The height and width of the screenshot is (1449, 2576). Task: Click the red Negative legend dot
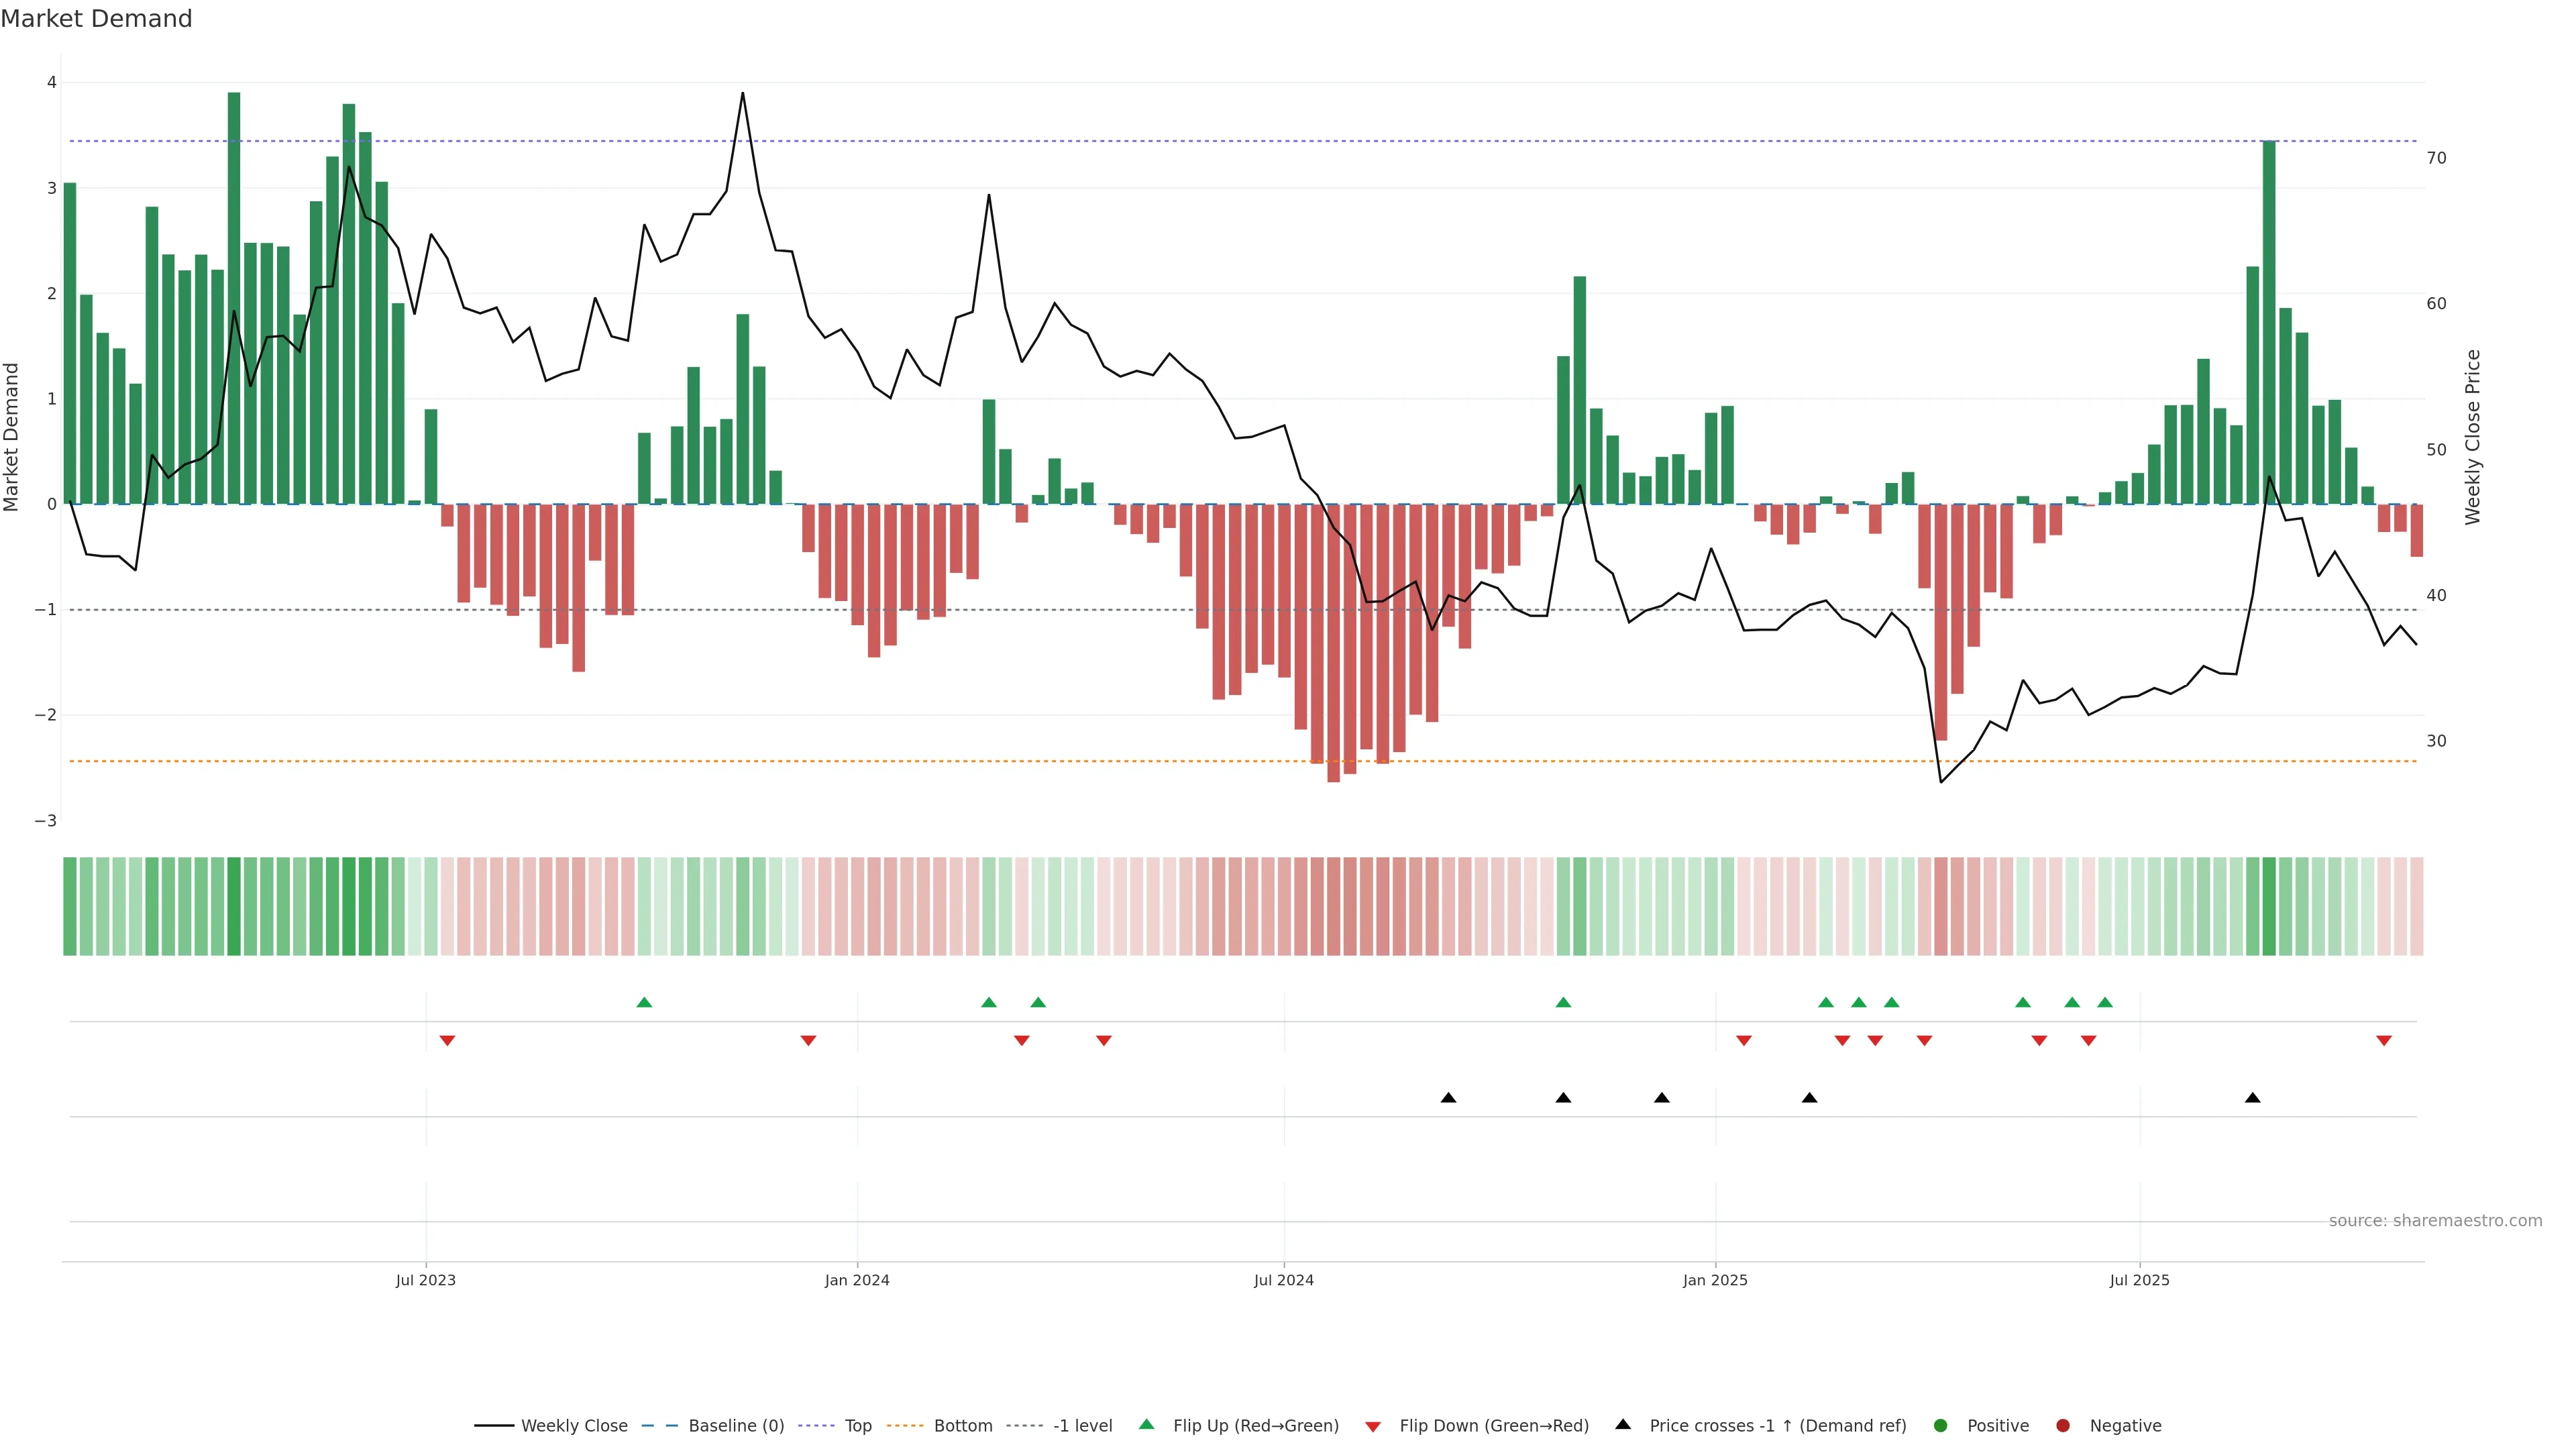click(2063, 1425)
